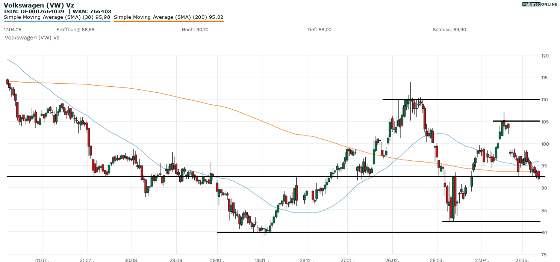Click the 26.02. date axis label
The image size is (560, 262).
392,260
